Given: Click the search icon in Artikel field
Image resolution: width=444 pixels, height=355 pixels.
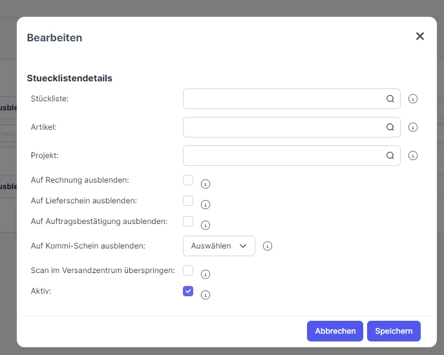Looking at the screenshot, I should coord(390,127).
